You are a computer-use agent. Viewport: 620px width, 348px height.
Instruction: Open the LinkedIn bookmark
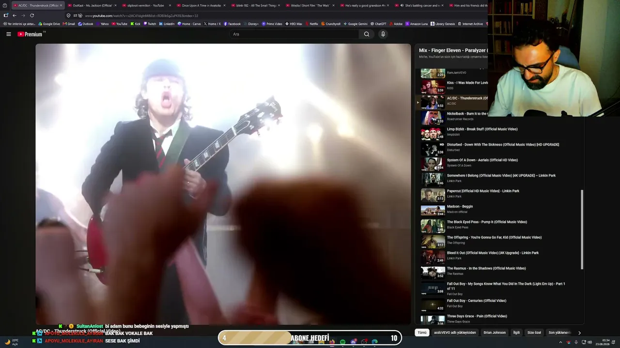tap(167, 24)
